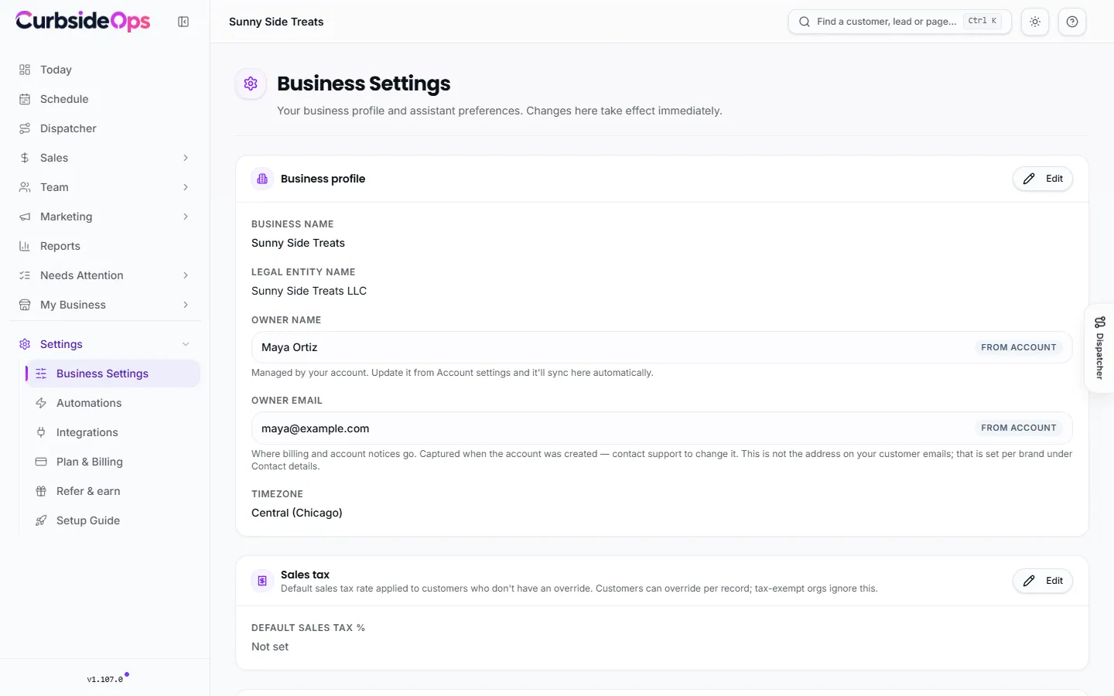
Task: Open the Setup Guide
Action: point(113,520)
